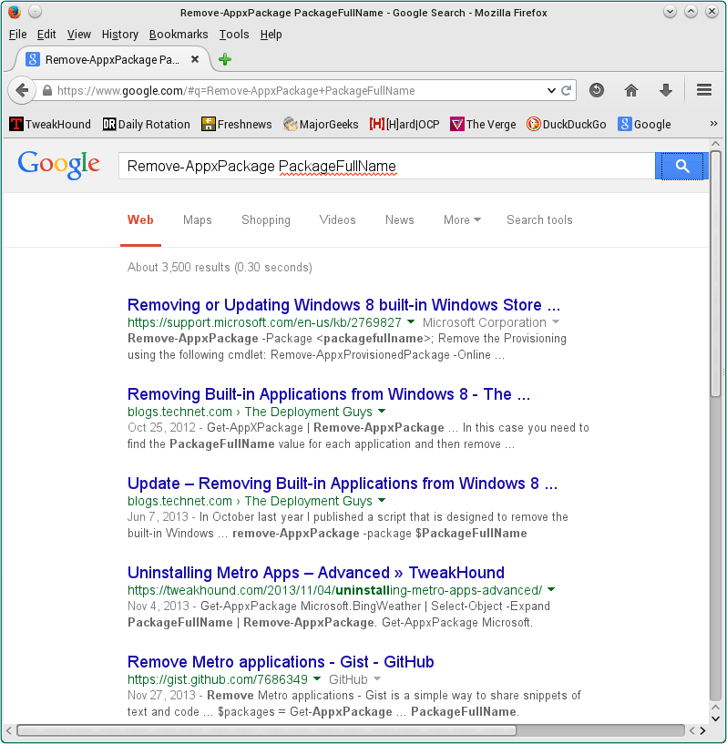Open the dropdown next to support.microsoft.com URL

click(411, 321)
